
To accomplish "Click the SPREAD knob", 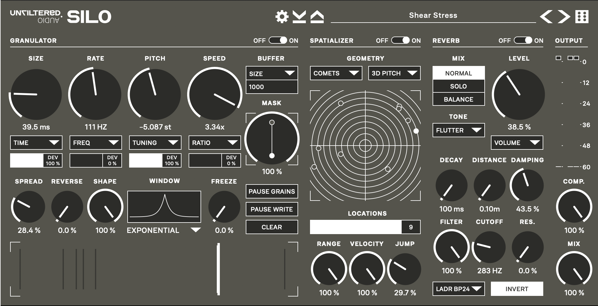I will click(29, 207).
